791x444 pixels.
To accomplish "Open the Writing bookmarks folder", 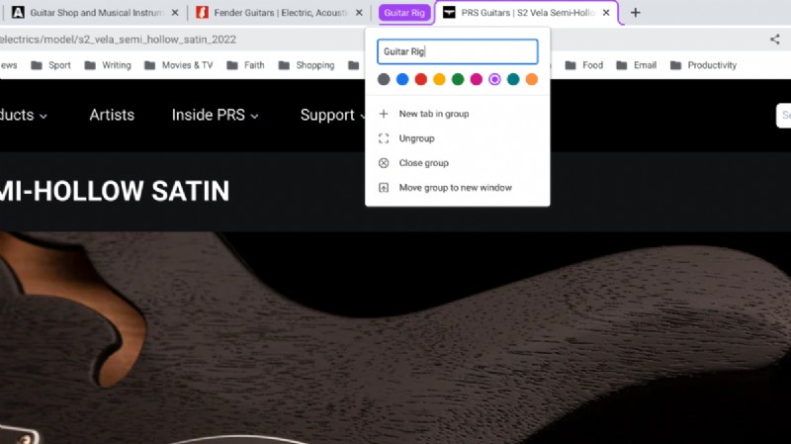I will point(108,65).
